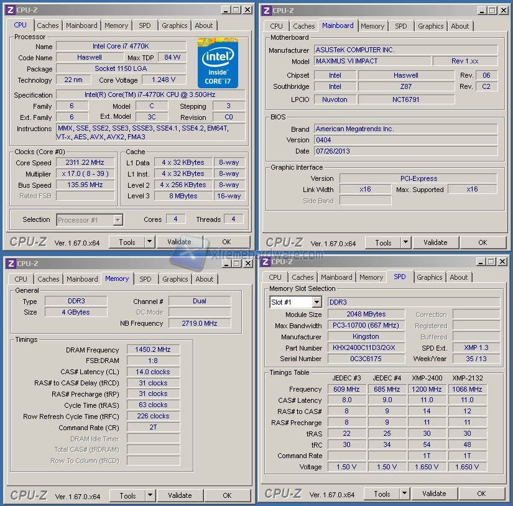Close the CPU-Z window showing processor info
This screenshot has width=513, height=506.
(247, 10)
